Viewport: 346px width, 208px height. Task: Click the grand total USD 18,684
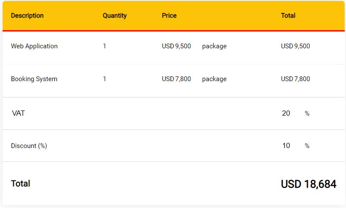click(x=308, y=184)
